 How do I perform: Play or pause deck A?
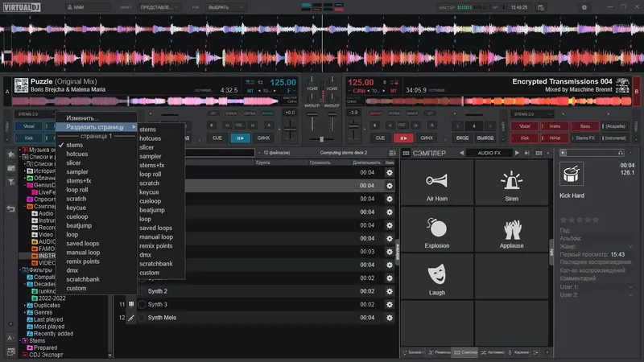coord(240,138)
